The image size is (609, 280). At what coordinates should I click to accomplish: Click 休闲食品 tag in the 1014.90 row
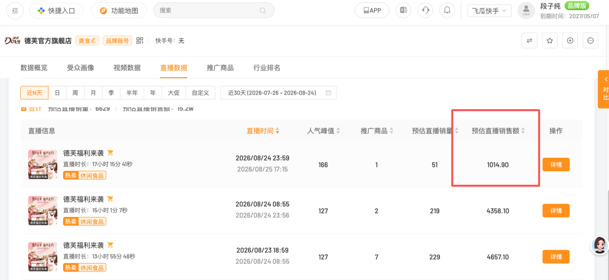tap(92, 176)
